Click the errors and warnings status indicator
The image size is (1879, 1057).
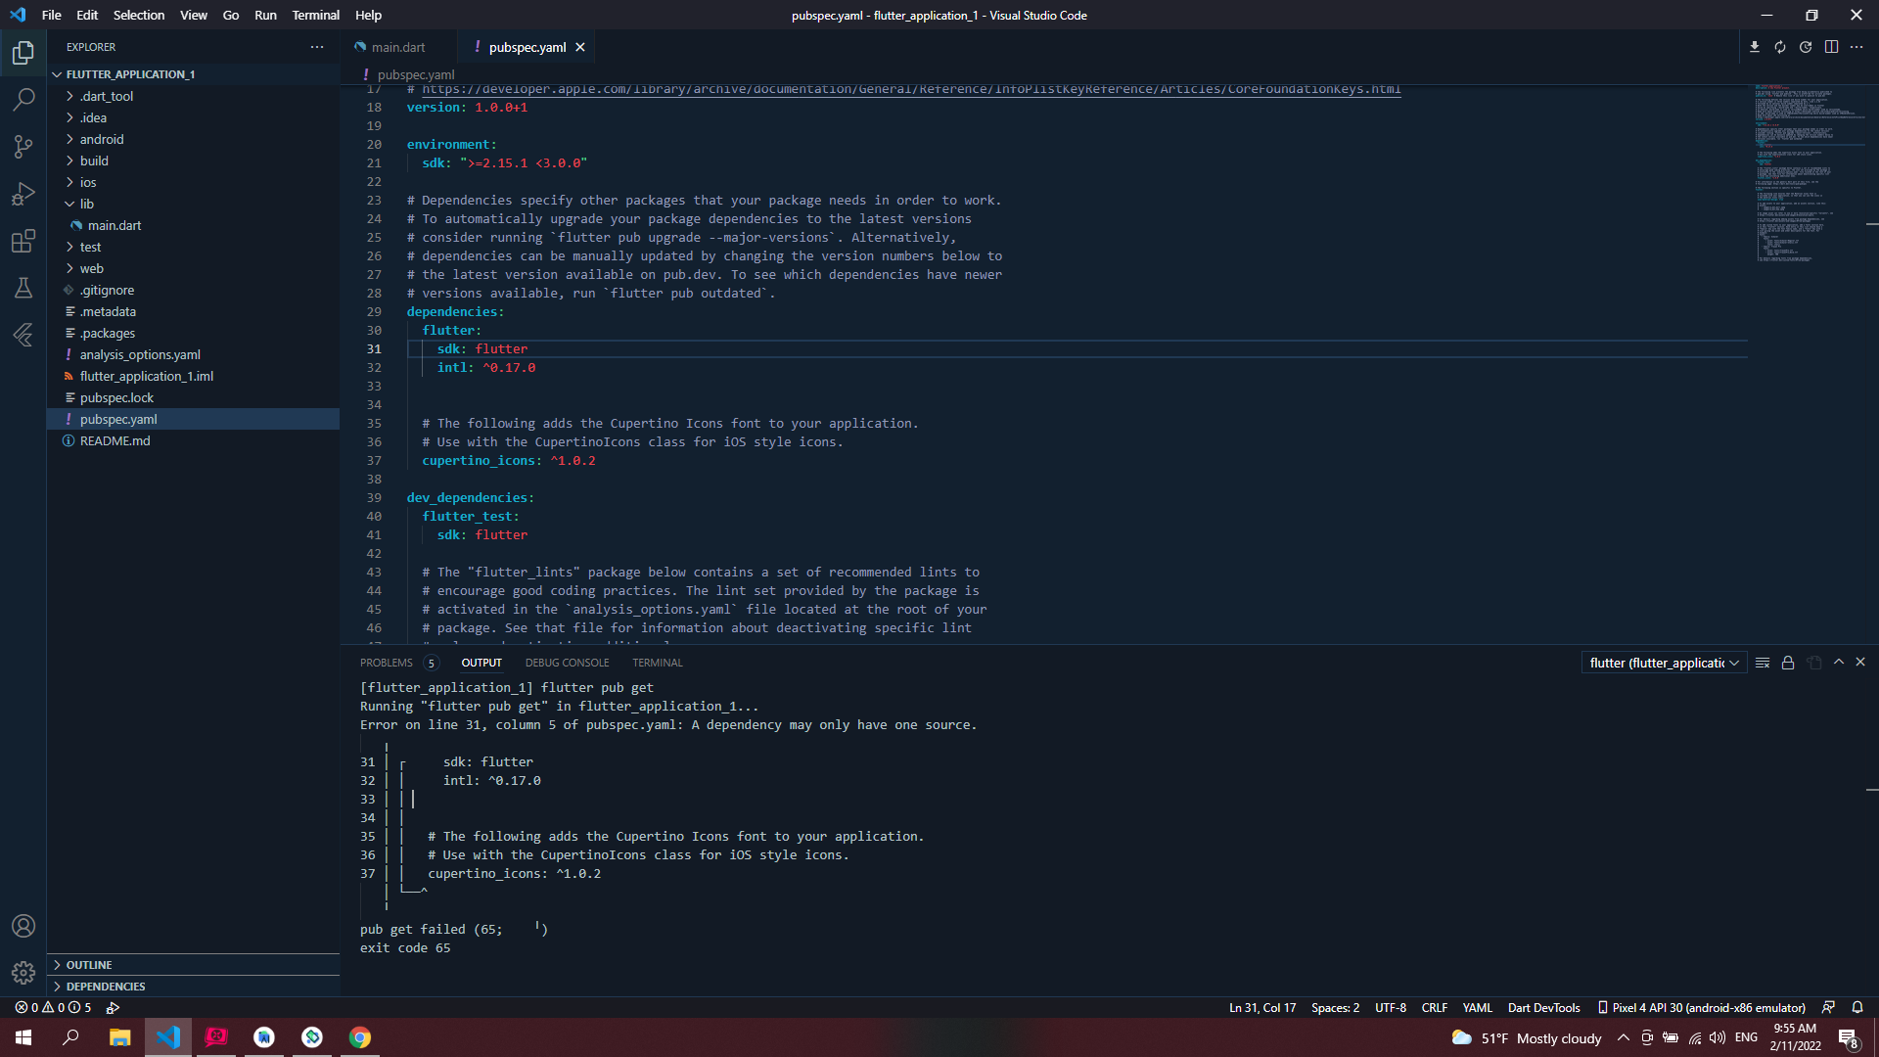click(x=53, y=1007)
